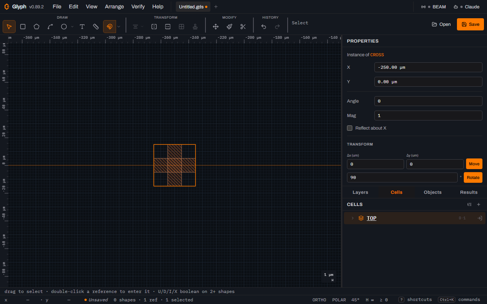Toggle the magnet snap tool
487x304 pixels.
[110, 27]
